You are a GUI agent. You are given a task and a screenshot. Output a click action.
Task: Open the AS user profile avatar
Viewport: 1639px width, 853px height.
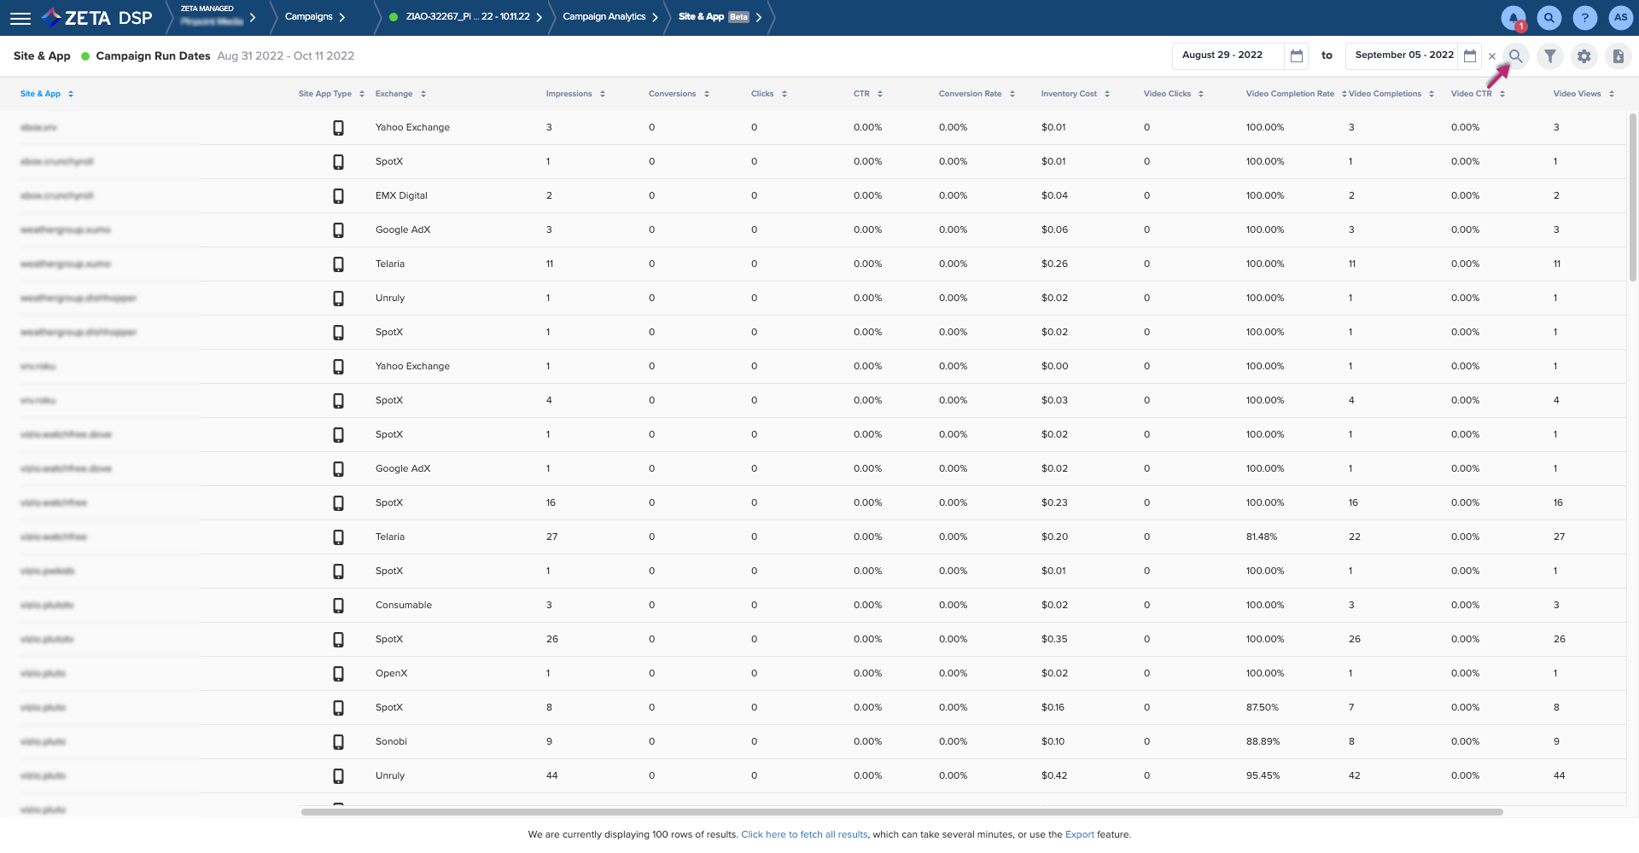click(x=1620, y=18)
